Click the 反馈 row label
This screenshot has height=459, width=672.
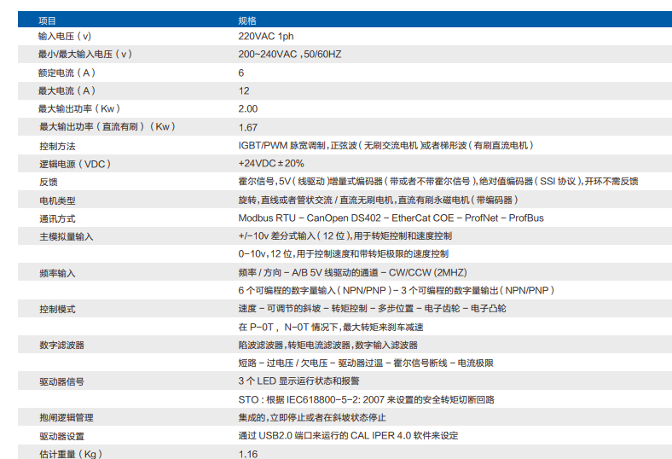point(48,182)
